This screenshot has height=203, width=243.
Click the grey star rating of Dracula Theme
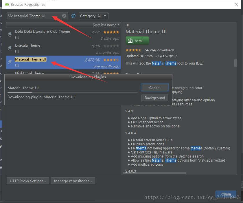tap(111, 46)
